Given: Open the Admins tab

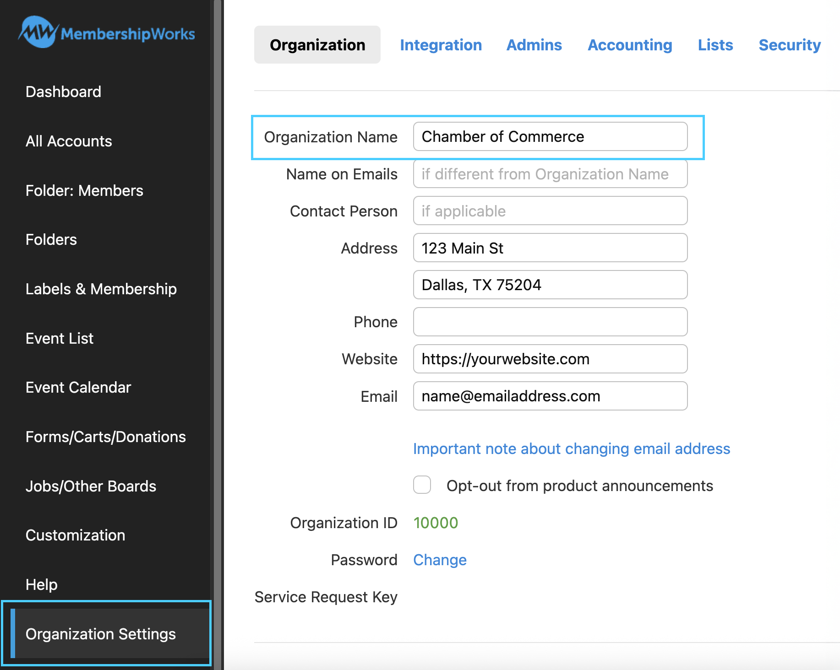Looking at the screenshot, I should (534, 45).
